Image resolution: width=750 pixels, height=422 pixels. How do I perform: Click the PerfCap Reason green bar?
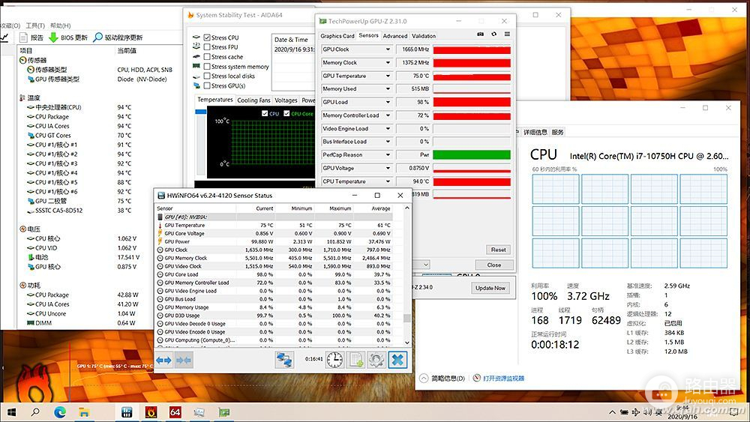point(472,155)
